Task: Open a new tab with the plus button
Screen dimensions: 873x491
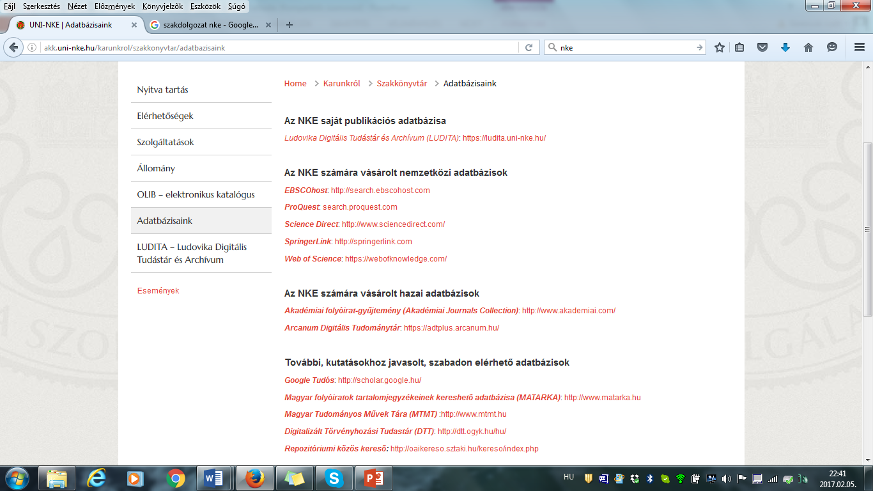Action: click(290, 25)
